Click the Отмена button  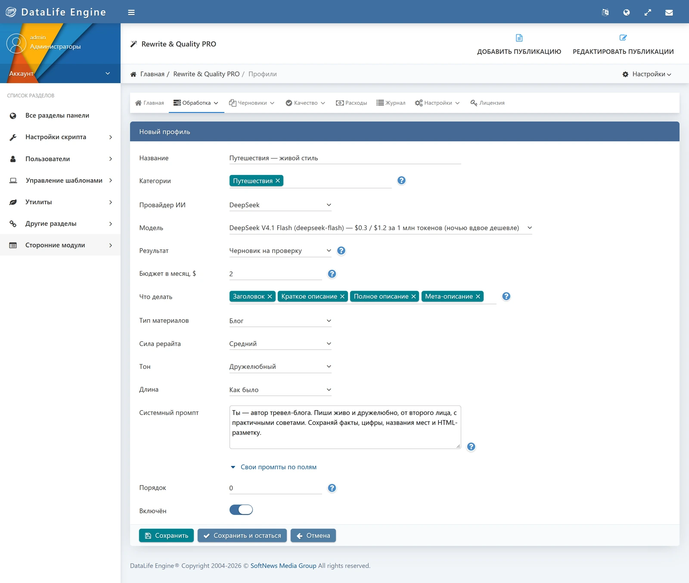coord(313,536)
